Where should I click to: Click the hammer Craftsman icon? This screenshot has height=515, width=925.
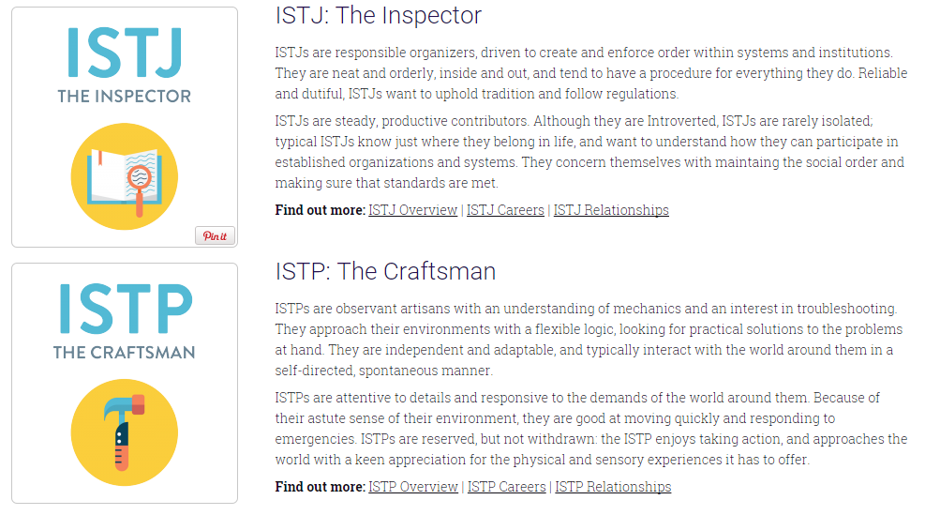pyautogui.click(x=125, y=432)
